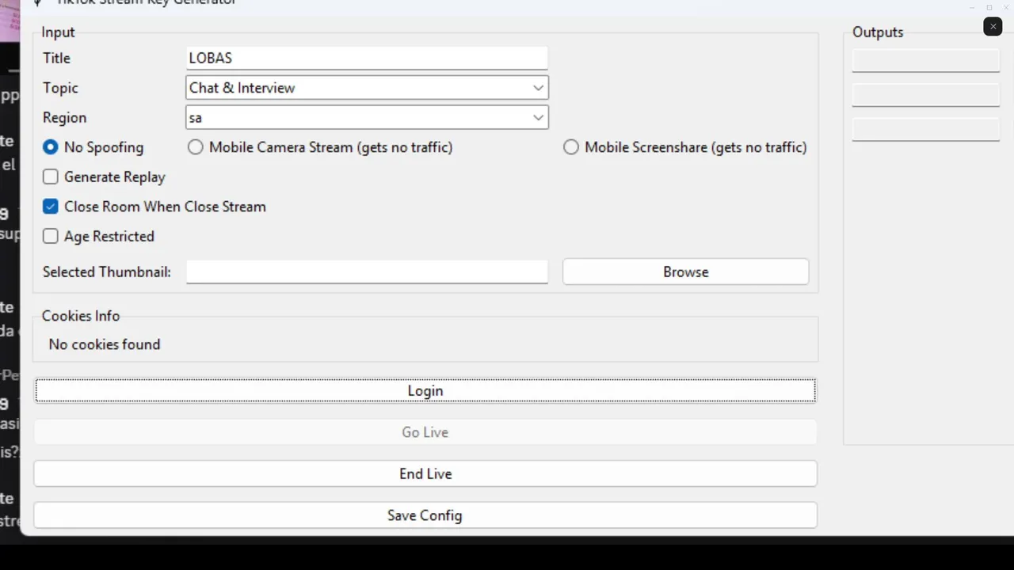Tick the Age Restricted checkbox
This screenshot has width=1014, height=570.
pos(51,236)
